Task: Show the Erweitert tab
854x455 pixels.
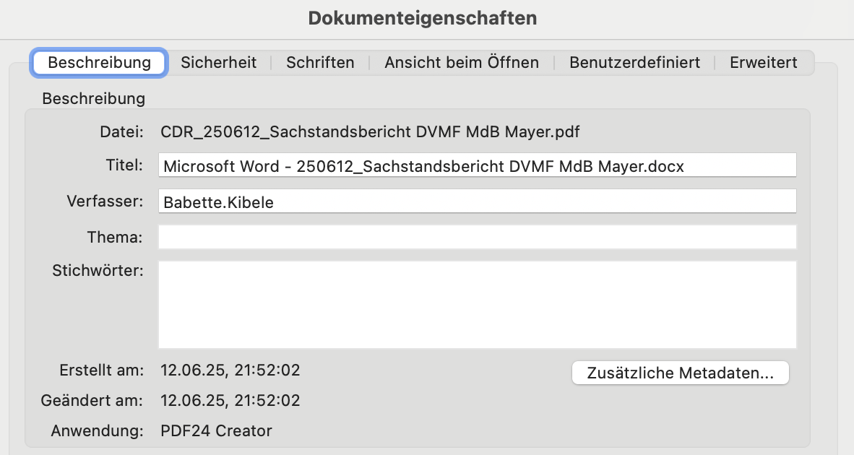Action: point(763,62)
